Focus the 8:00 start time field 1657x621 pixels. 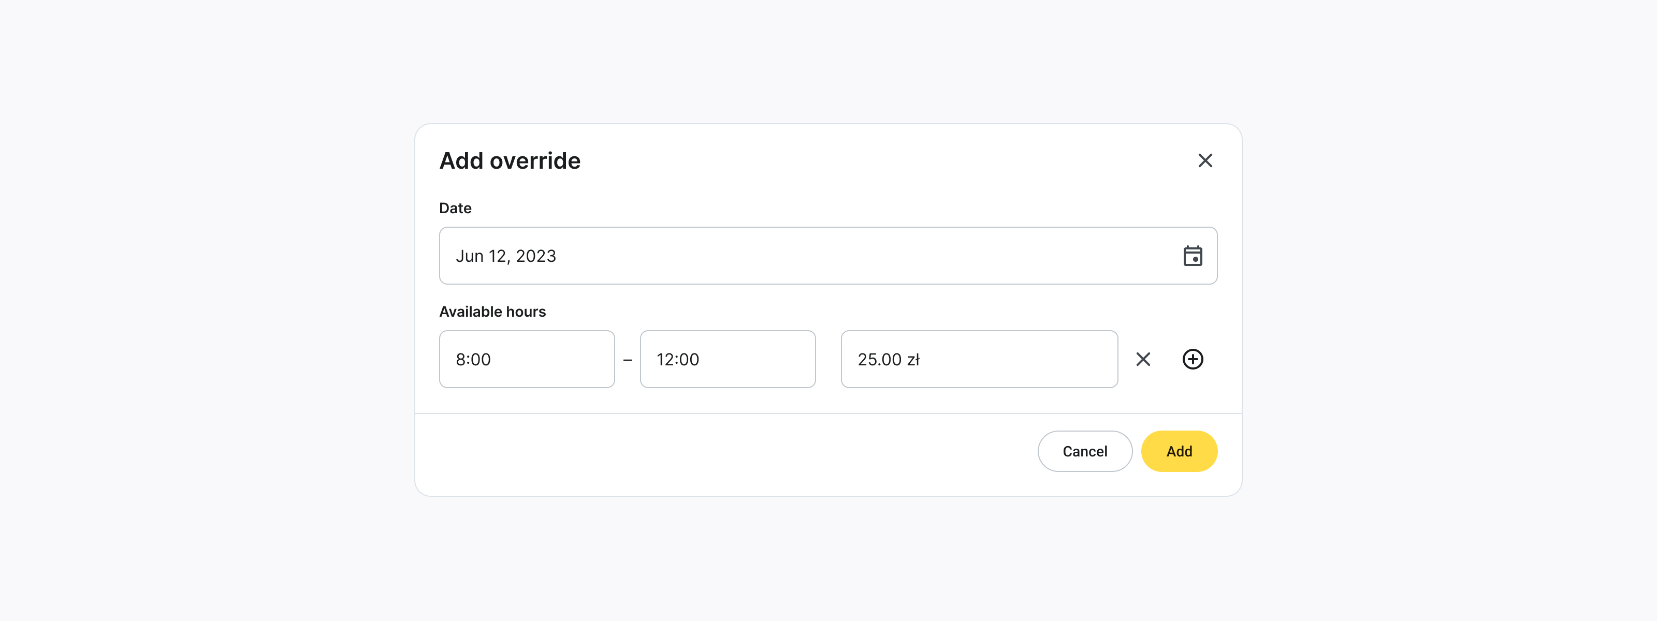(547, 359)
